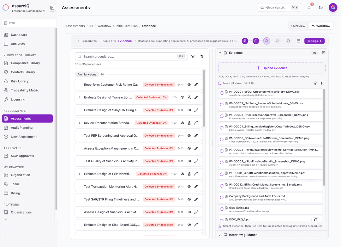The width and height of the screenshot is (341, 247).
Task: Open the DSG organization selector
Action: point(29,23)
